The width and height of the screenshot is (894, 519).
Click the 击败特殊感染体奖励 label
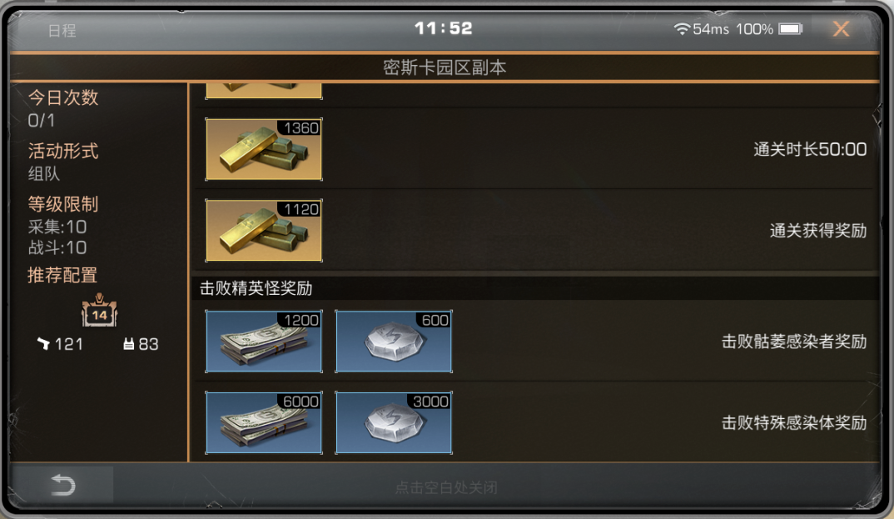(794, 422)
